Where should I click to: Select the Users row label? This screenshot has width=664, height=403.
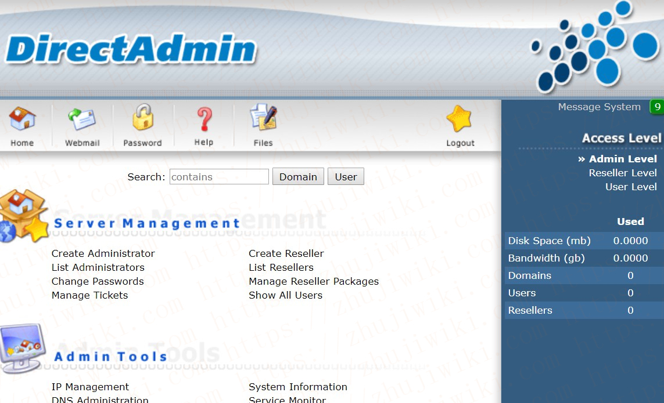tap(522, 293)
